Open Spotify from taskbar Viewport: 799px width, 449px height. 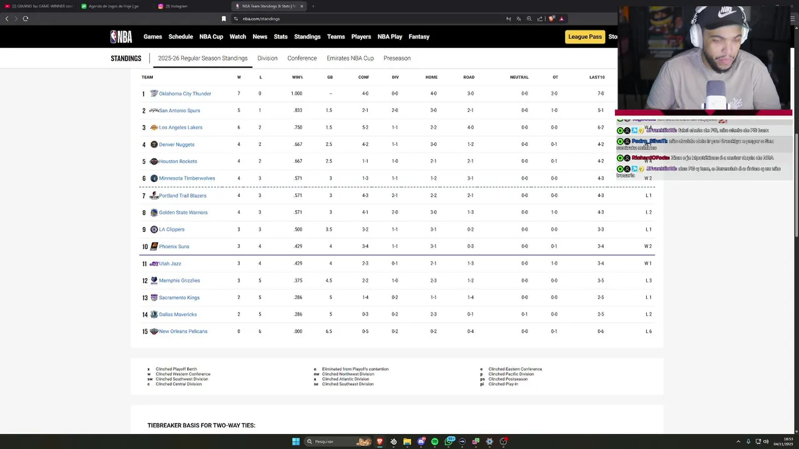pyautogui.click(x=435, y=442)
